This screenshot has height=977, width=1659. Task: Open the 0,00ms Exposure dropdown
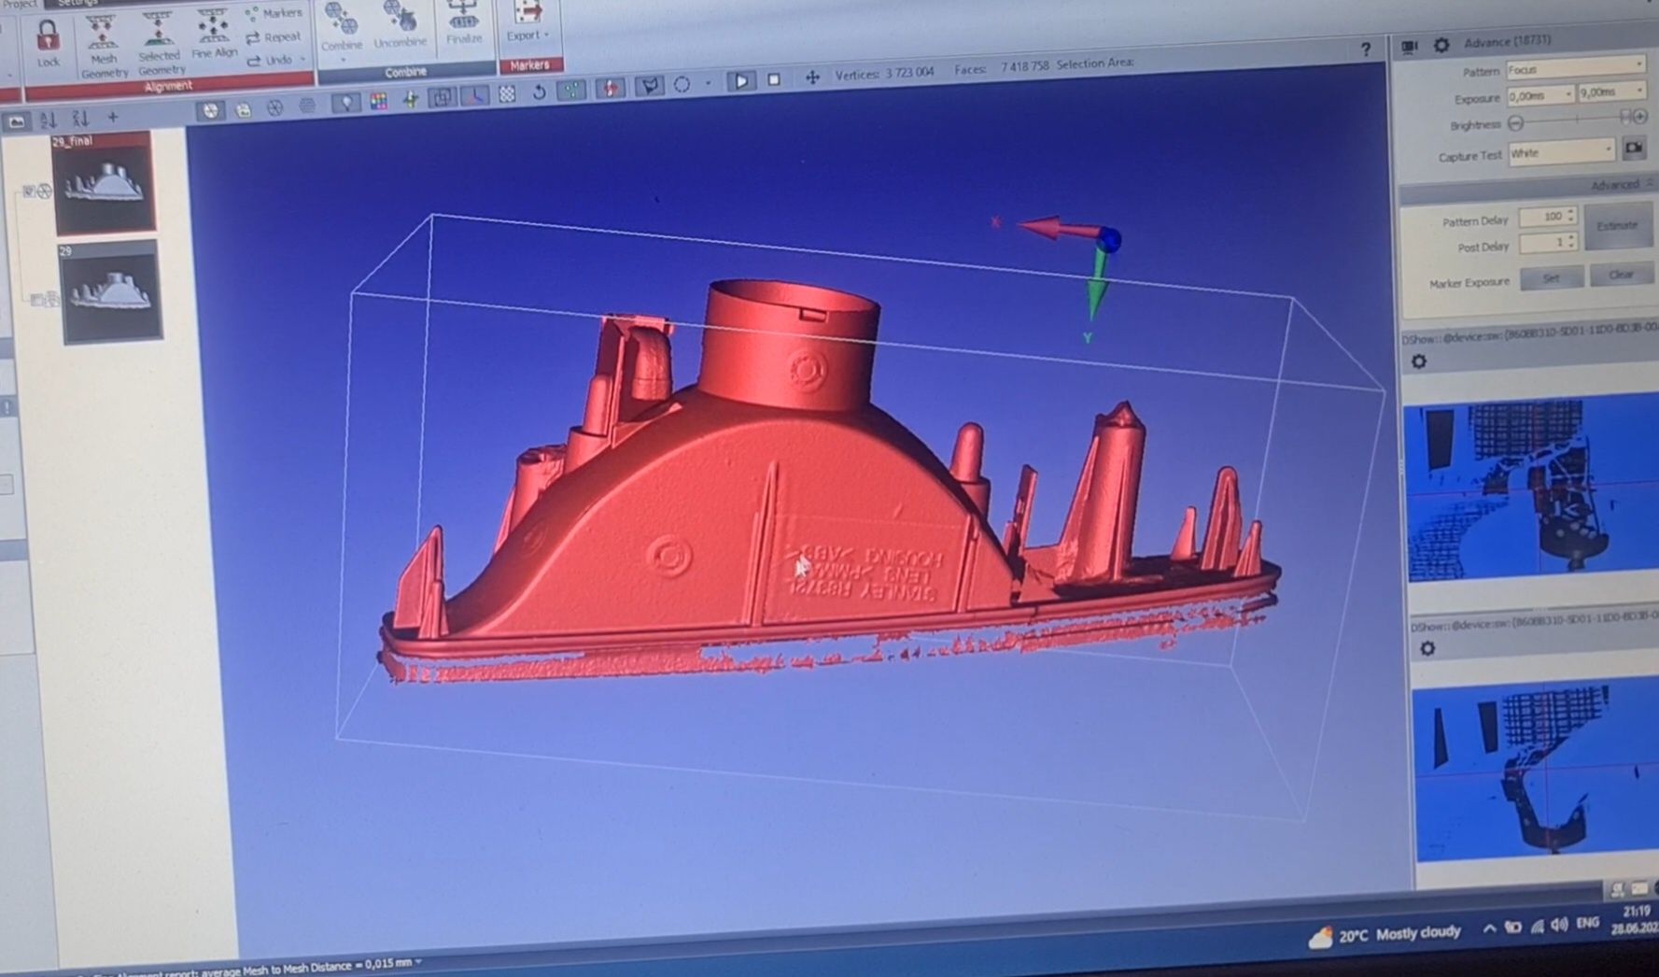[1541, 95]
